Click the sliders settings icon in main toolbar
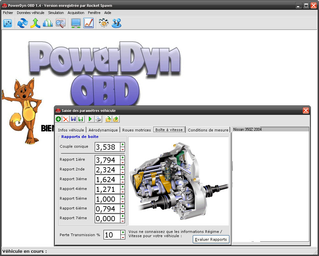The width and height of the screenshot is (319, 256). (x=7, y=23)
